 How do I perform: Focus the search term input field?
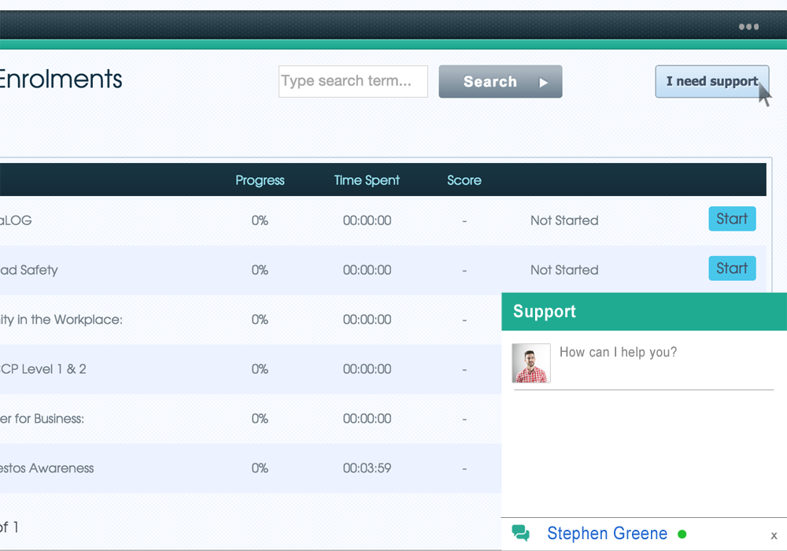tap(353, 81)
